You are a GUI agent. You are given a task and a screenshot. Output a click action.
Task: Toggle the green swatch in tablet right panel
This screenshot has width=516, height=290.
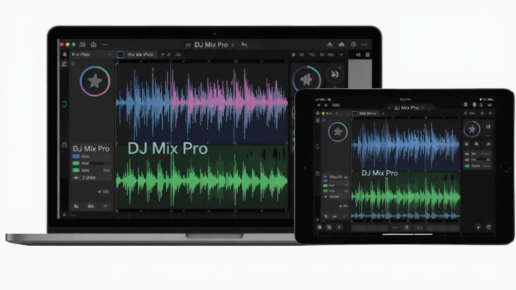coord(467,166)
